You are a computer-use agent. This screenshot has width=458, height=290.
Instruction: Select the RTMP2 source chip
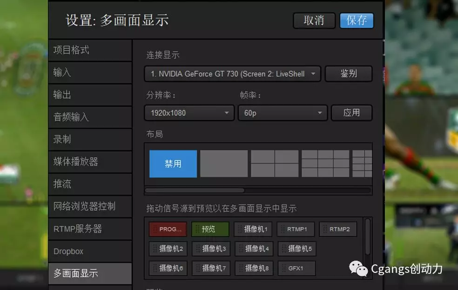pos(338,229)
